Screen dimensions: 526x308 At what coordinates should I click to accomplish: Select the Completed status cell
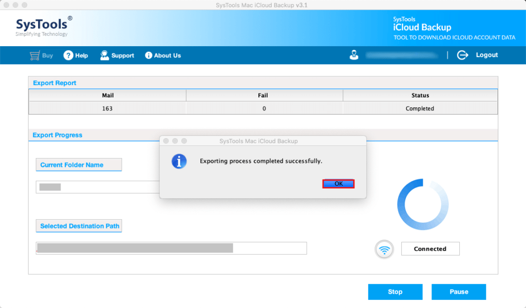[x=420, y=108]
